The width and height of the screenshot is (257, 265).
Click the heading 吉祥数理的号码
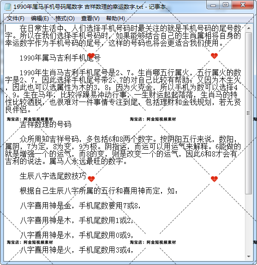coord(45,124)
